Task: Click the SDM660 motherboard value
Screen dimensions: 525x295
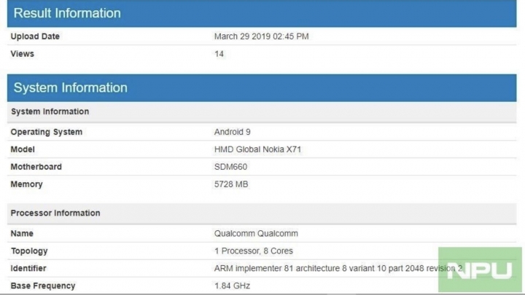Action: click(230, 167)
